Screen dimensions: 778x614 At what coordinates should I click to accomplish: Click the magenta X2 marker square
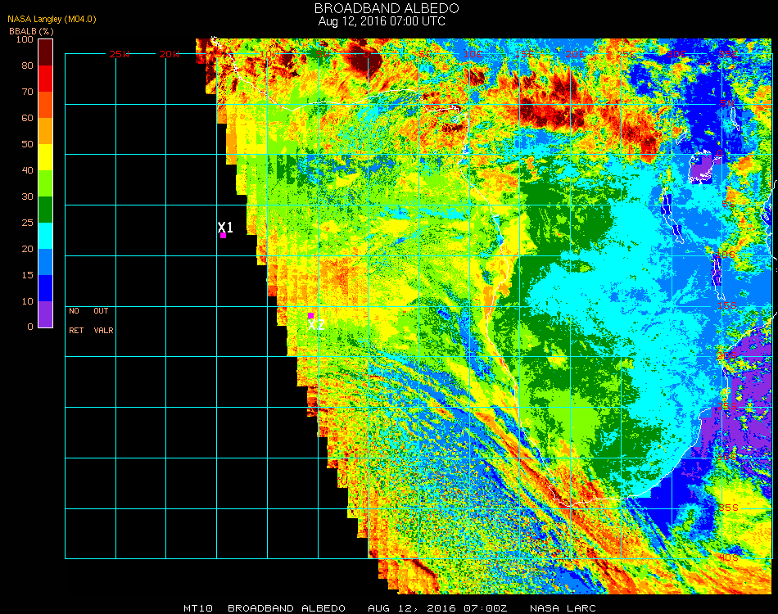(x=310, y=316)
